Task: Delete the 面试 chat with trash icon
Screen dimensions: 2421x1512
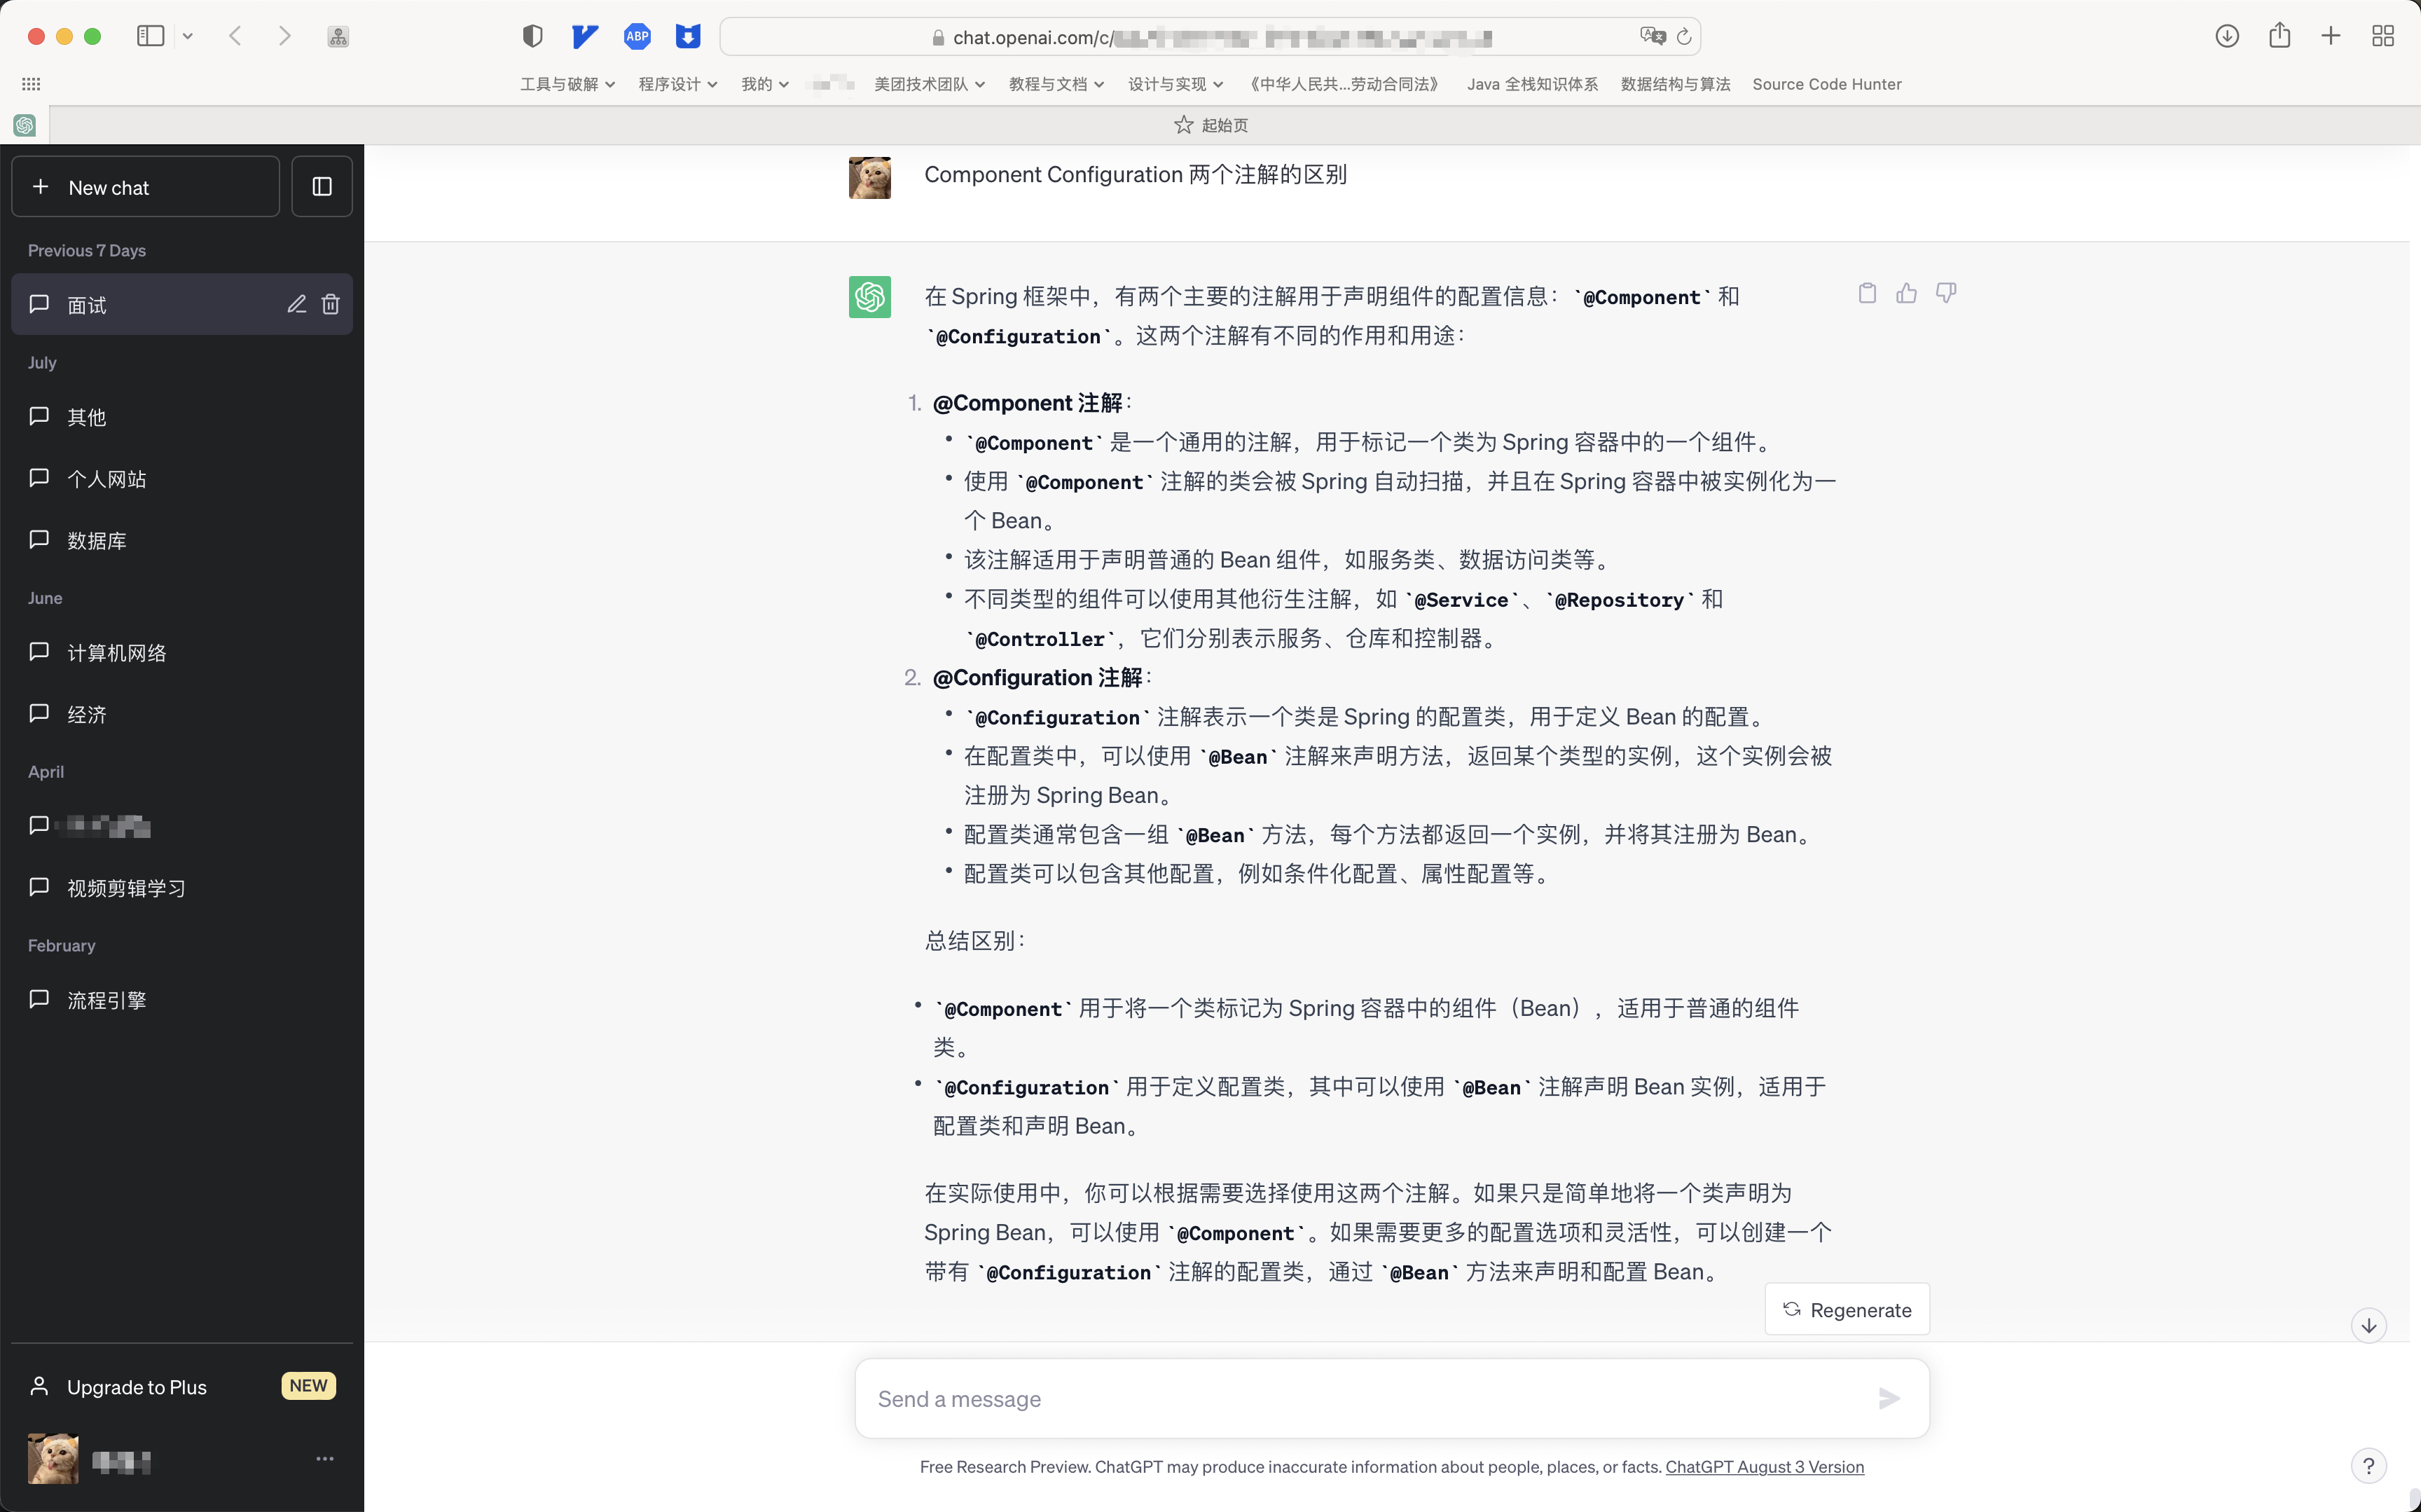Action: click(331, 304)
